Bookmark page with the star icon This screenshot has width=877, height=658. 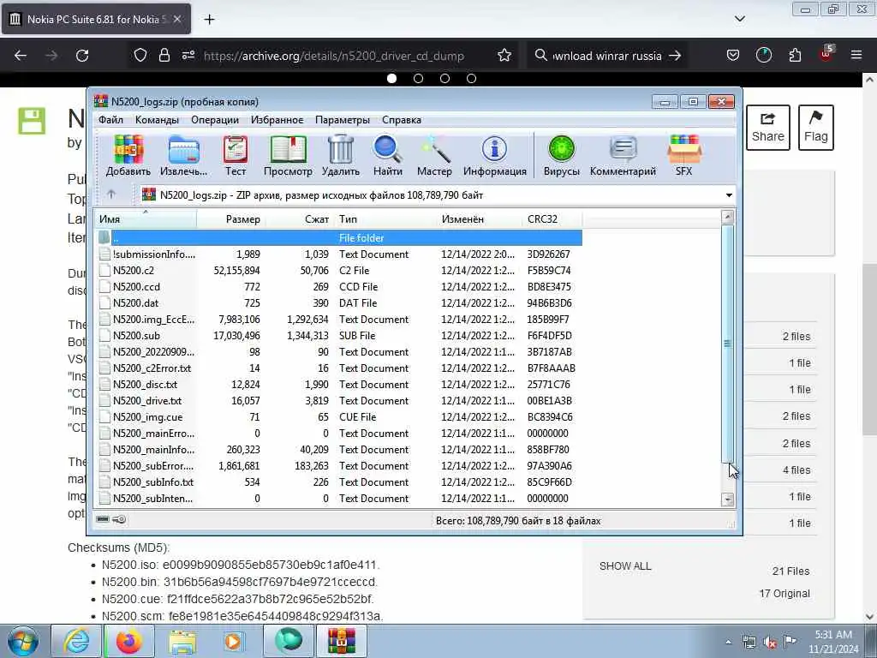[504, 56]
